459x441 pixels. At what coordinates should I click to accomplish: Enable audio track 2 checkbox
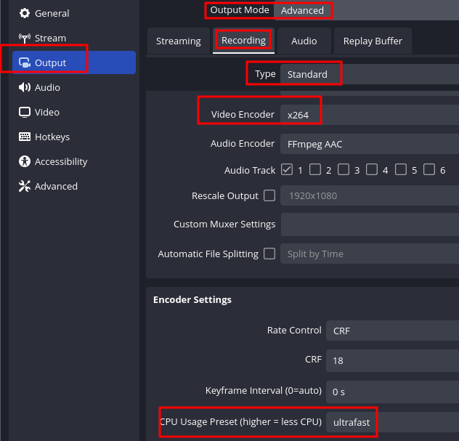click(315, 169)
